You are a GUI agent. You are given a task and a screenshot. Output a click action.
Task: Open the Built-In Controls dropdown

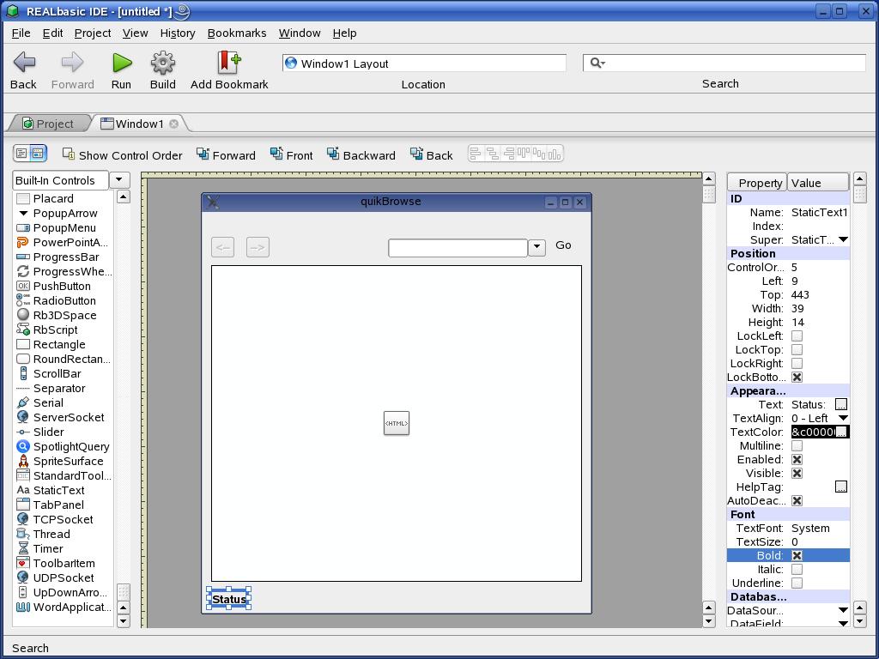(119, 180)
